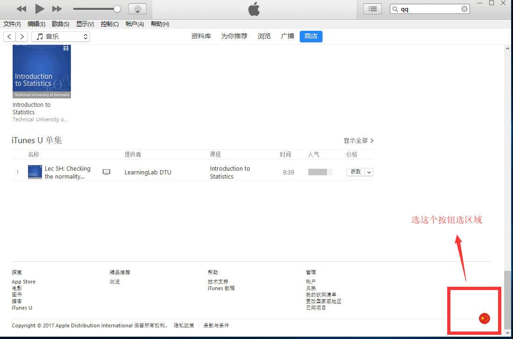Open the 显示(V) menu

(x=85, y=24)
